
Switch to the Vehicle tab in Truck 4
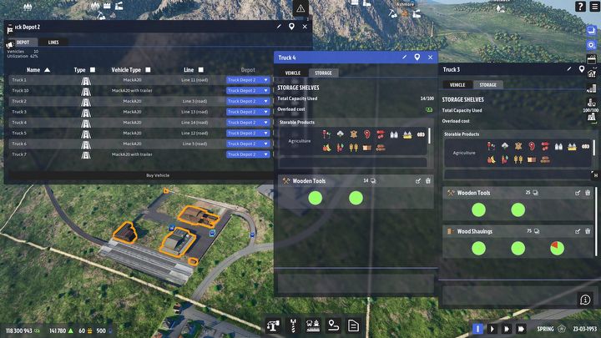(292, 73)
